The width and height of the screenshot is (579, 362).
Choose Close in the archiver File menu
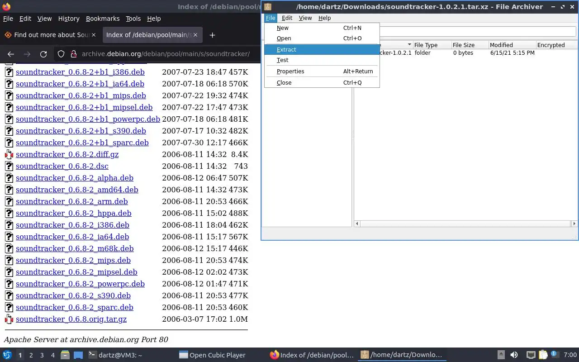[x=322, y=82]
